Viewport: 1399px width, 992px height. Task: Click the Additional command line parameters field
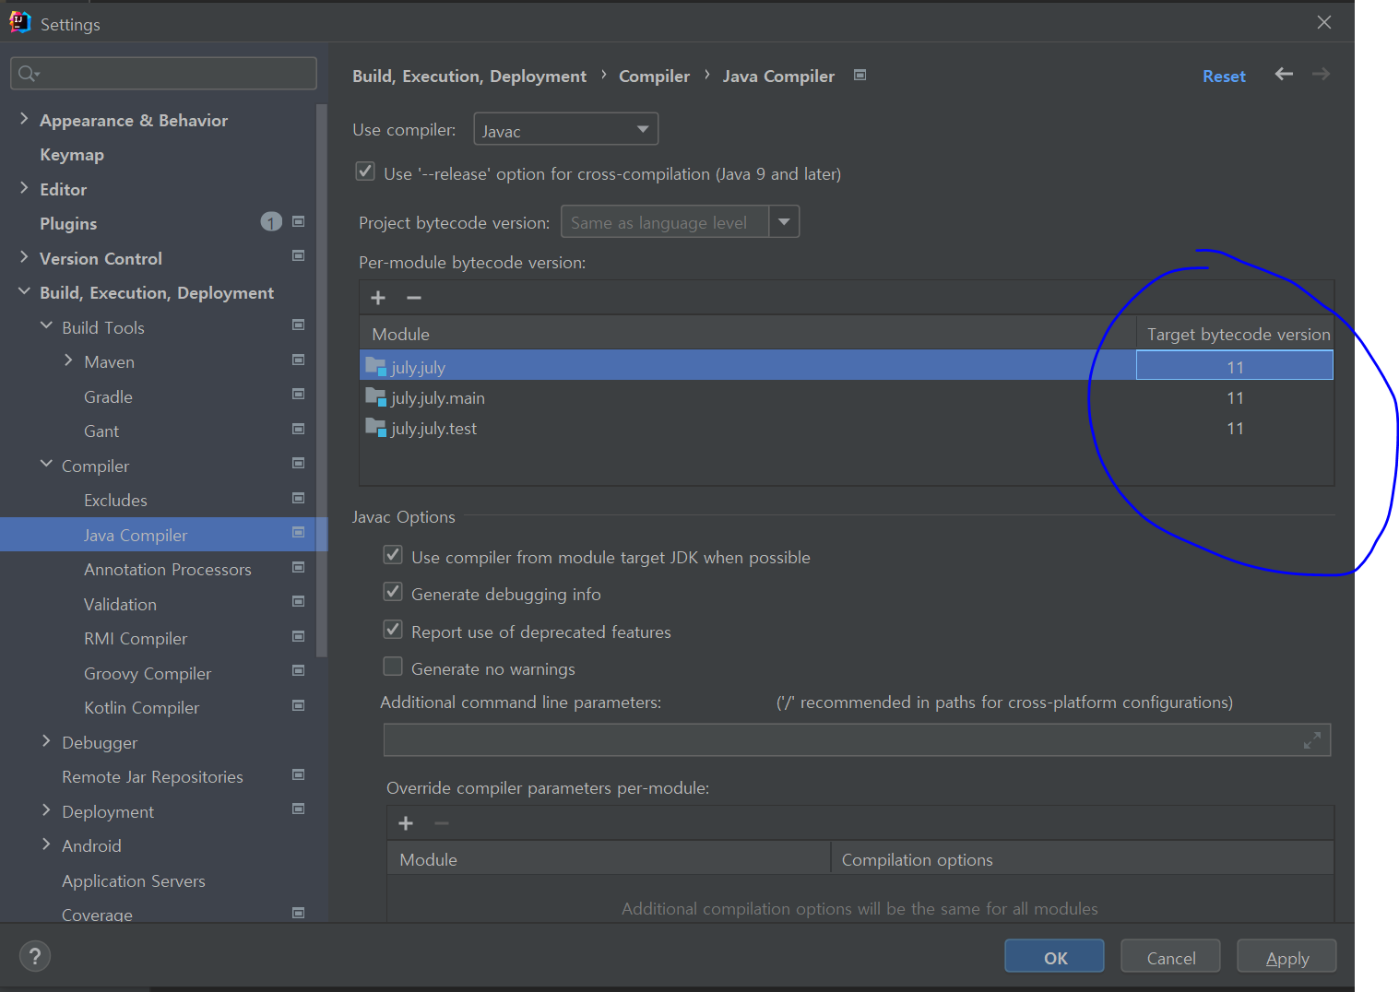point(857,740)
